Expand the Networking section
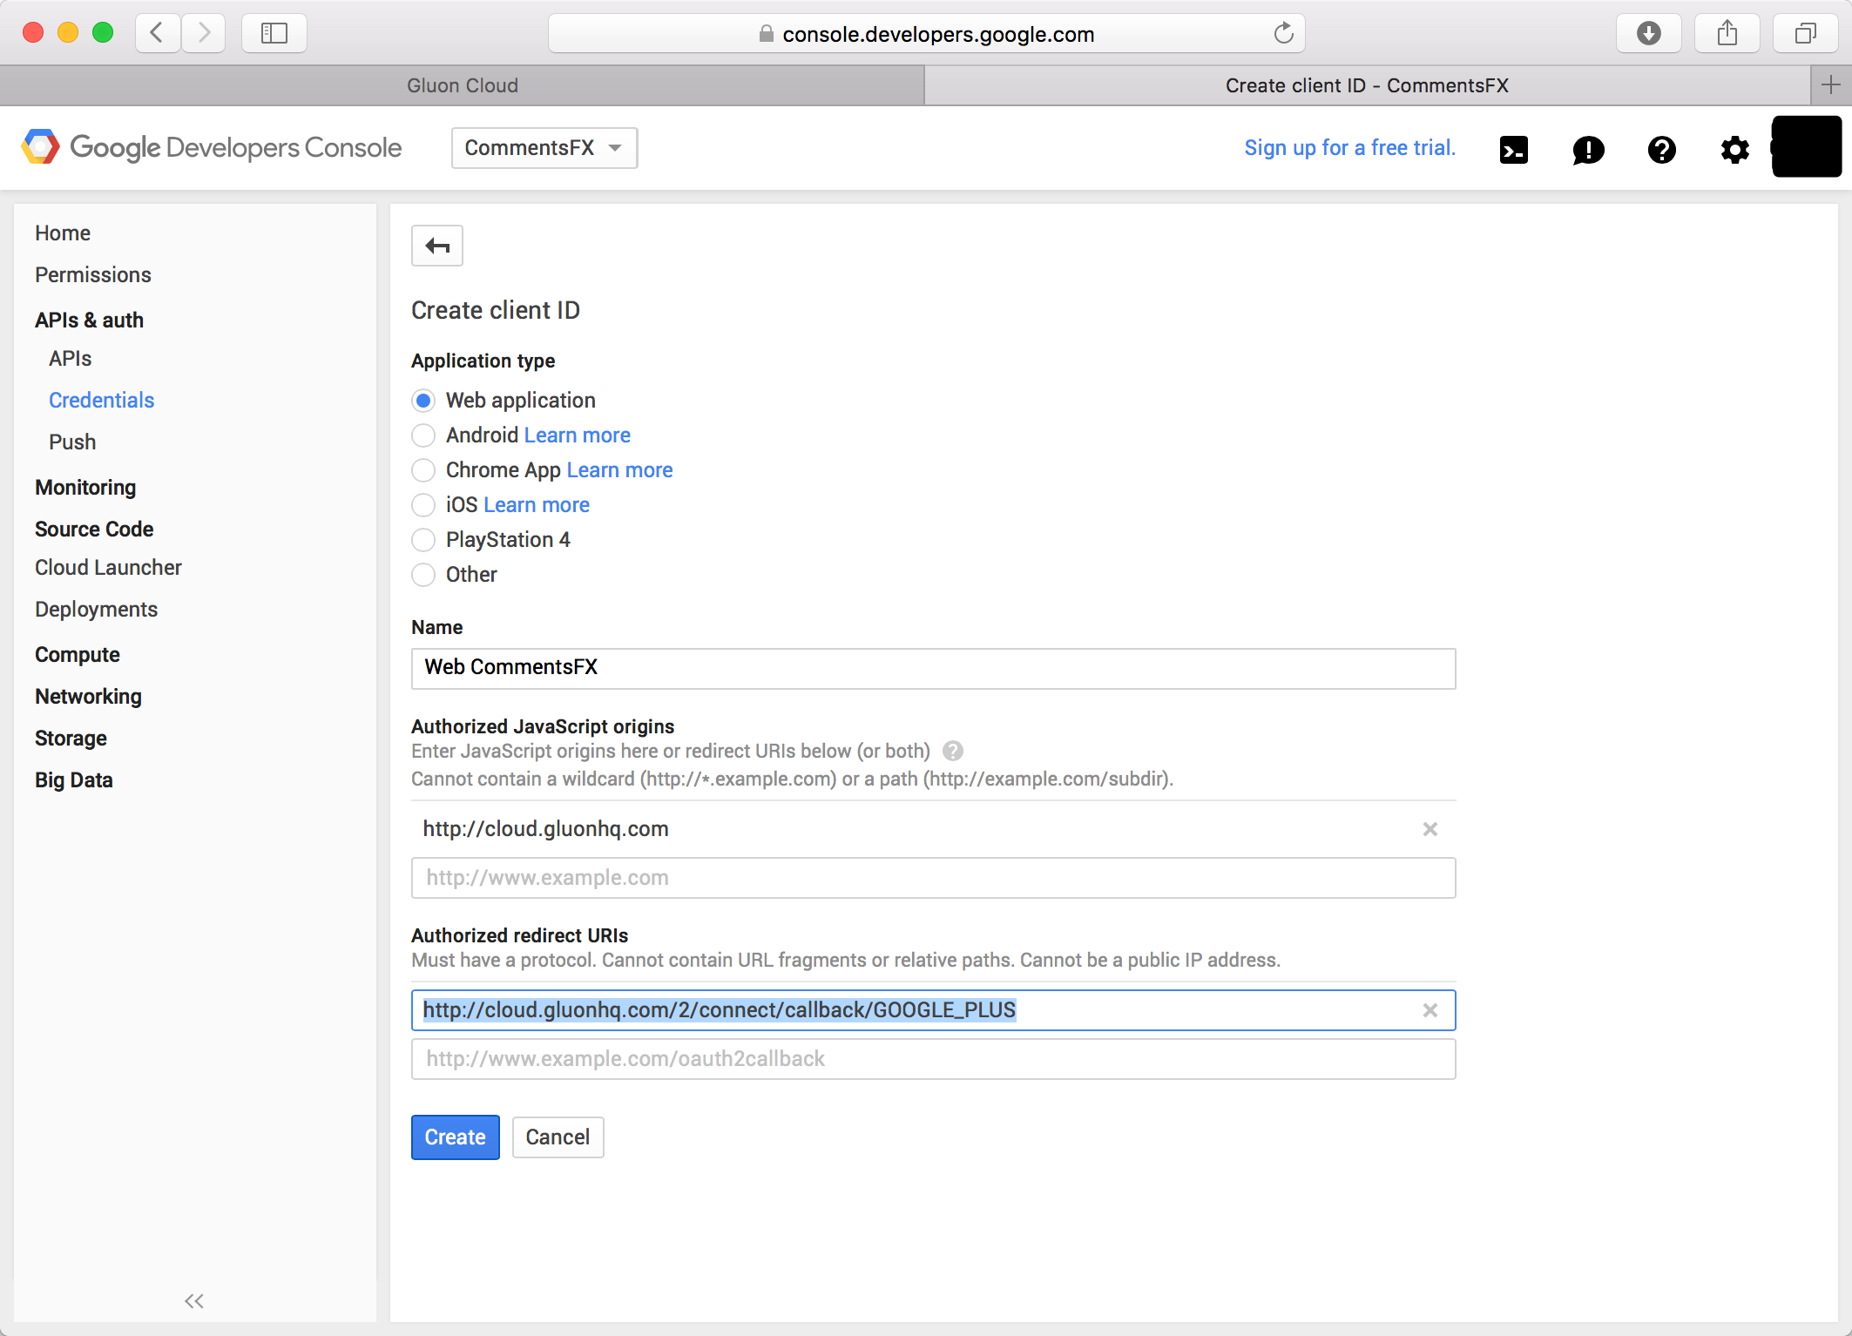 tap(88, 697)
